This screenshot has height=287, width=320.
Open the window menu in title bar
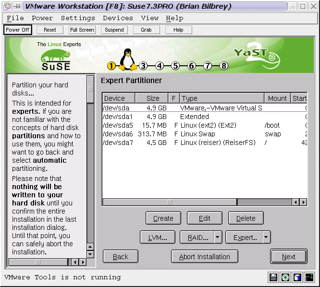click(x=7, y=6)
